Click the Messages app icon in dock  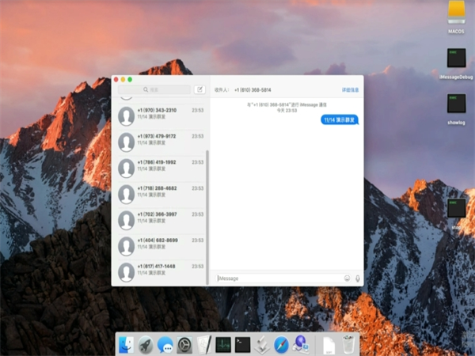pos(165,345)
